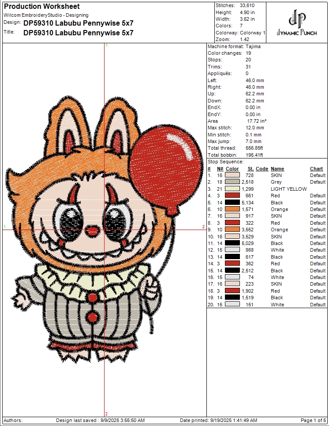329x426 pixels.
Task: Click the stitch count 2,512 in row 15
Action: click(247, 271)
